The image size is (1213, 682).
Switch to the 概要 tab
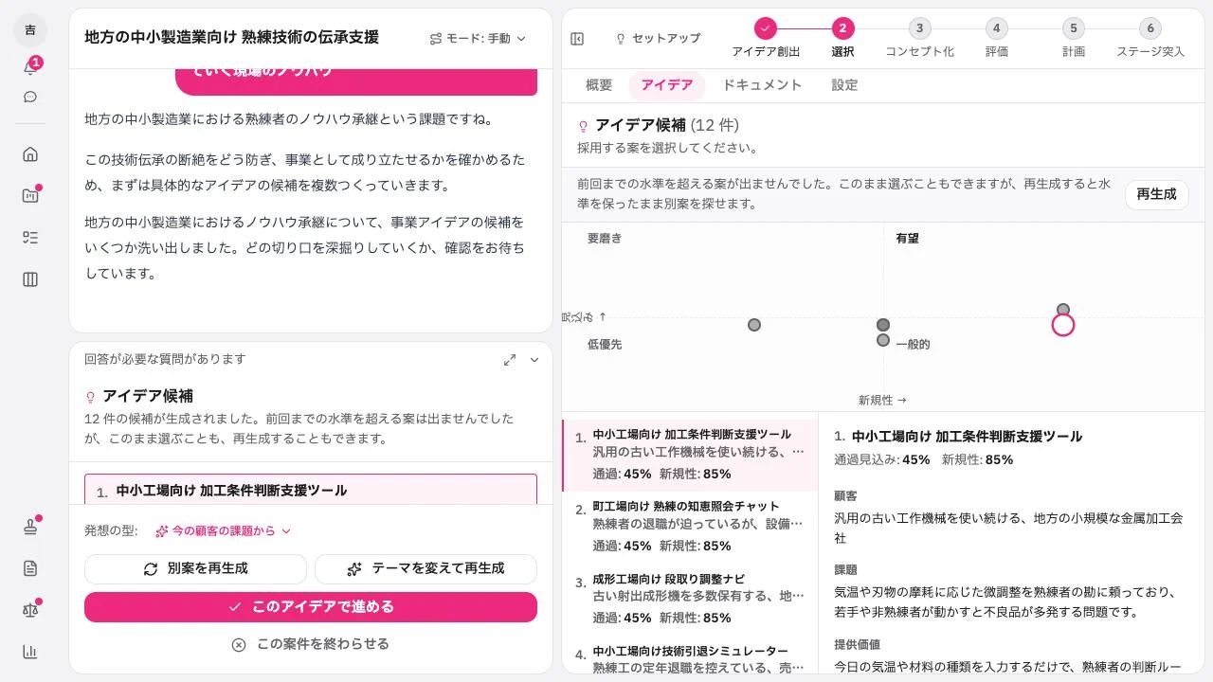(599, 85)
